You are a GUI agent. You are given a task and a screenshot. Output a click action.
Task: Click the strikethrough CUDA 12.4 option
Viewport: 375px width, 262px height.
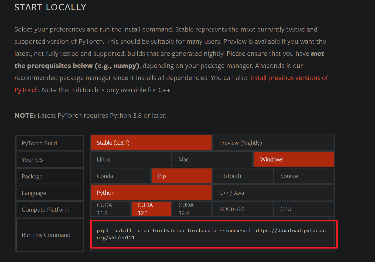192,209
